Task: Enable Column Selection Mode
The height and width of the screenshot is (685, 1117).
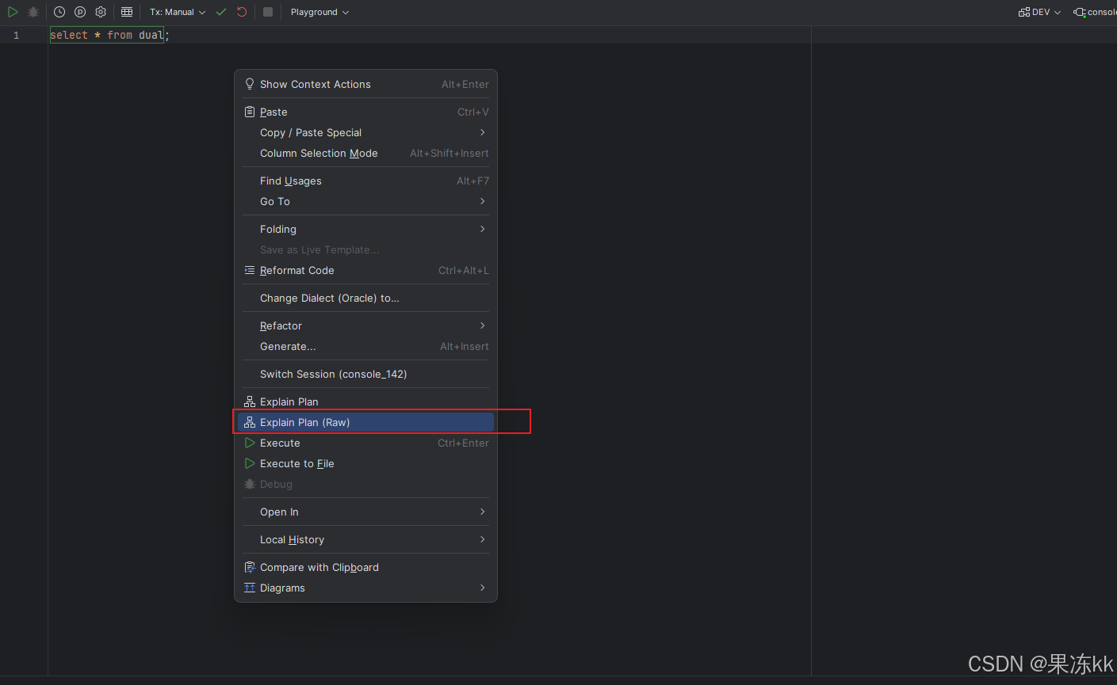Action: pyautogui.click(x=365, y=153)
